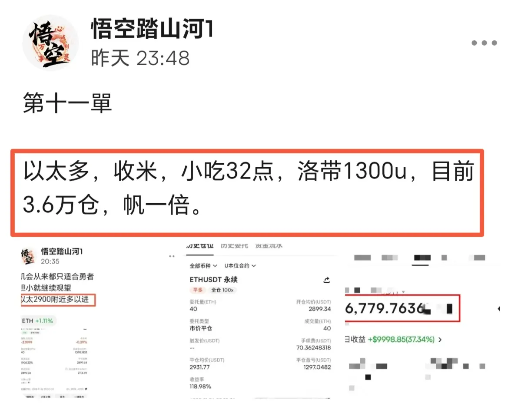Click the 2899.34 open price value
This screenshot has width=521, height=413.
[x=320, y=309]
